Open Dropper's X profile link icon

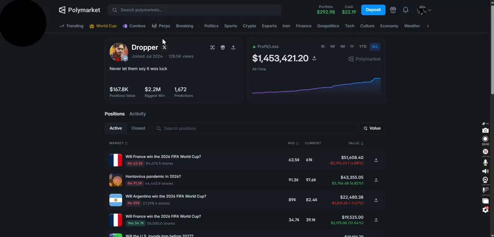(x=164, y=48)
